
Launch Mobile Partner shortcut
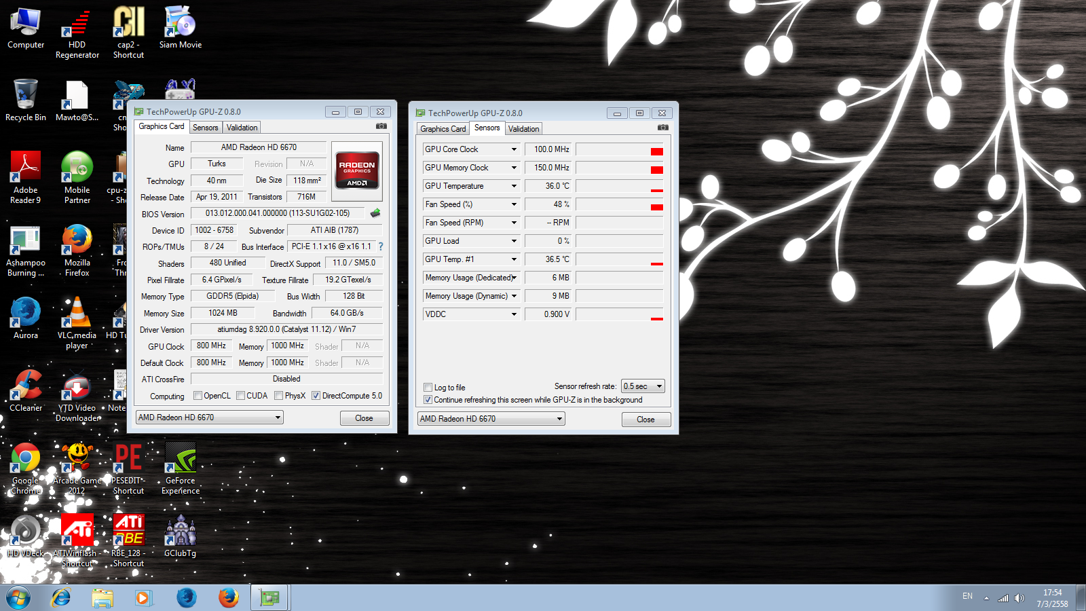click(x=77, y=178)
